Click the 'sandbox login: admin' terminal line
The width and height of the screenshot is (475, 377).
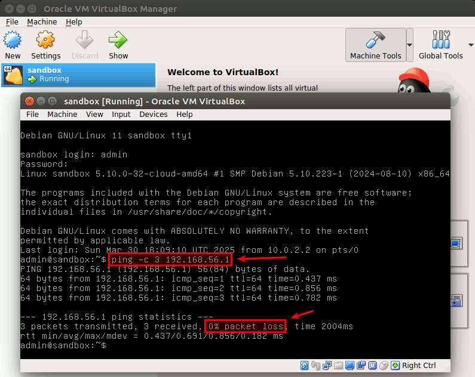click(x=73, y=154)
